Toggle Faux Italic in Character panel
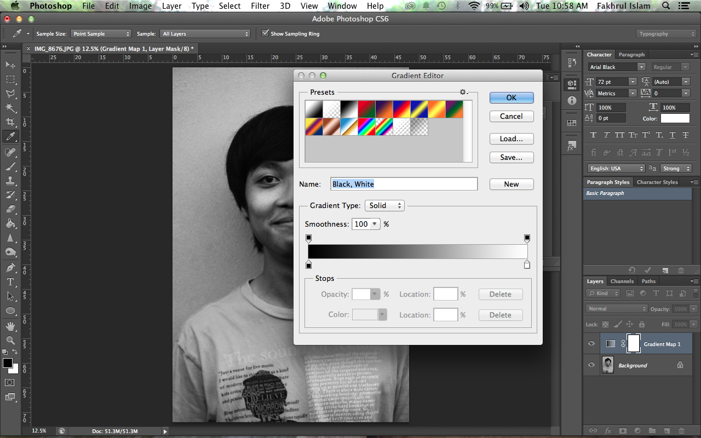The width and height of the screenshot is (701, 438). click(x=606, y=135)
